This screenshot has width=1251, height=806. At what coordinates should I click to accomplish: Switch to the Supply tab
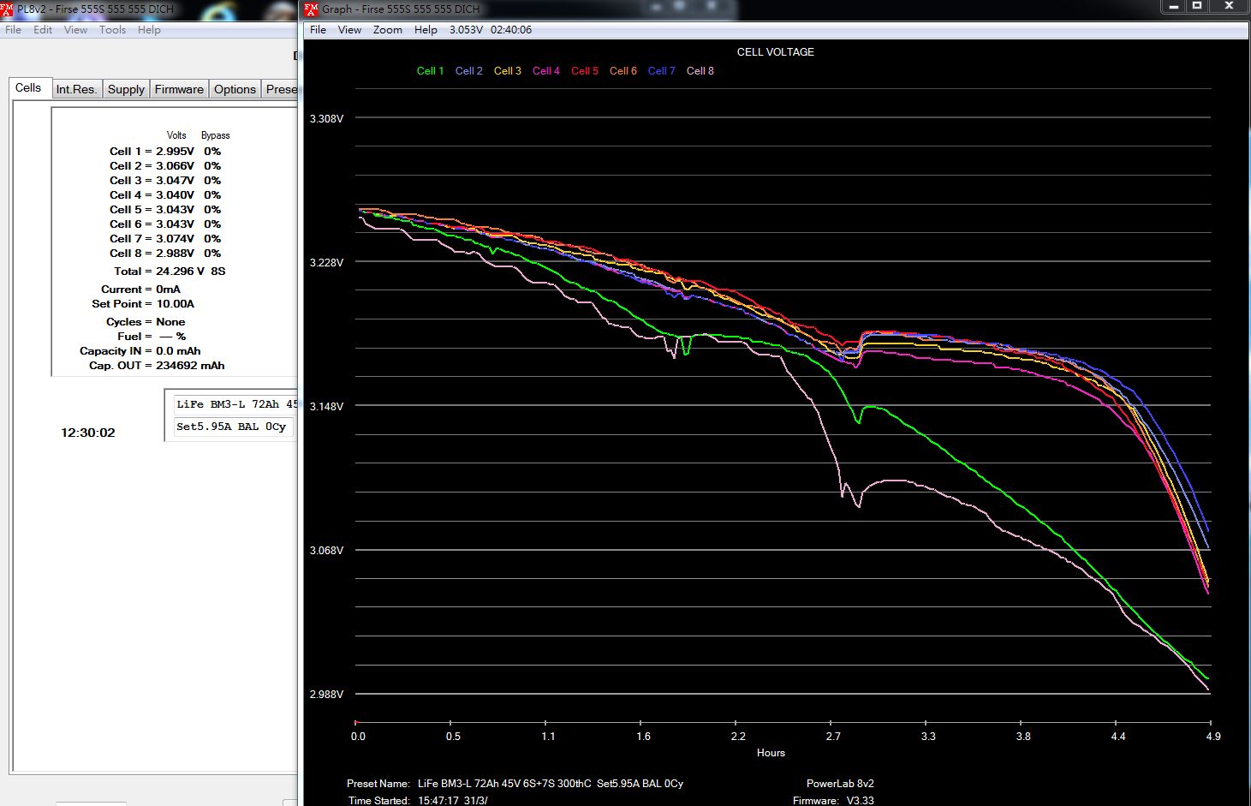(x=126, y=89)
